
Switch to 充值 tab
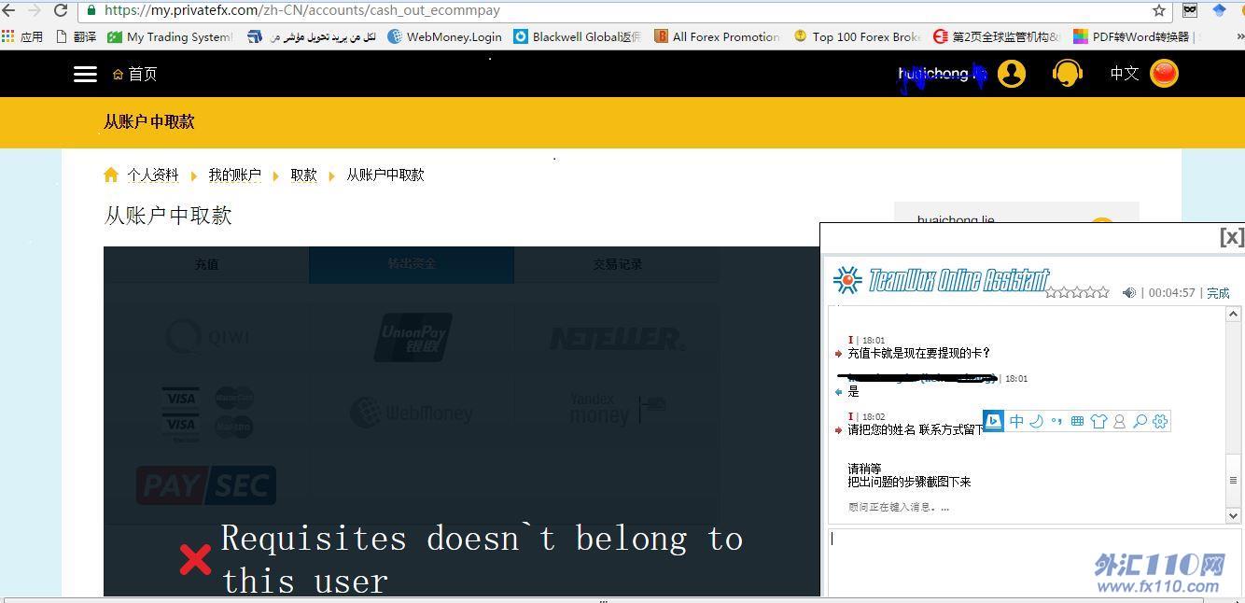point(206,264)
